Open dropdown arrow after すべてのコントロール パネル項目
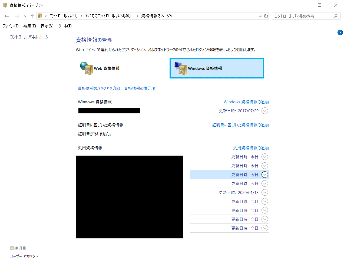The width and height of the screenshot is (344, 266). pyautogui.click(x=137, y=16)
